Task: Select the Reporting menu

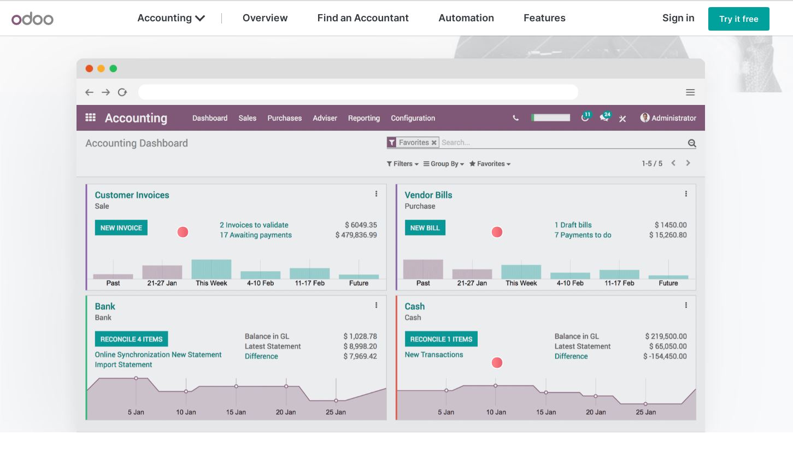Action: click(364, 118)
